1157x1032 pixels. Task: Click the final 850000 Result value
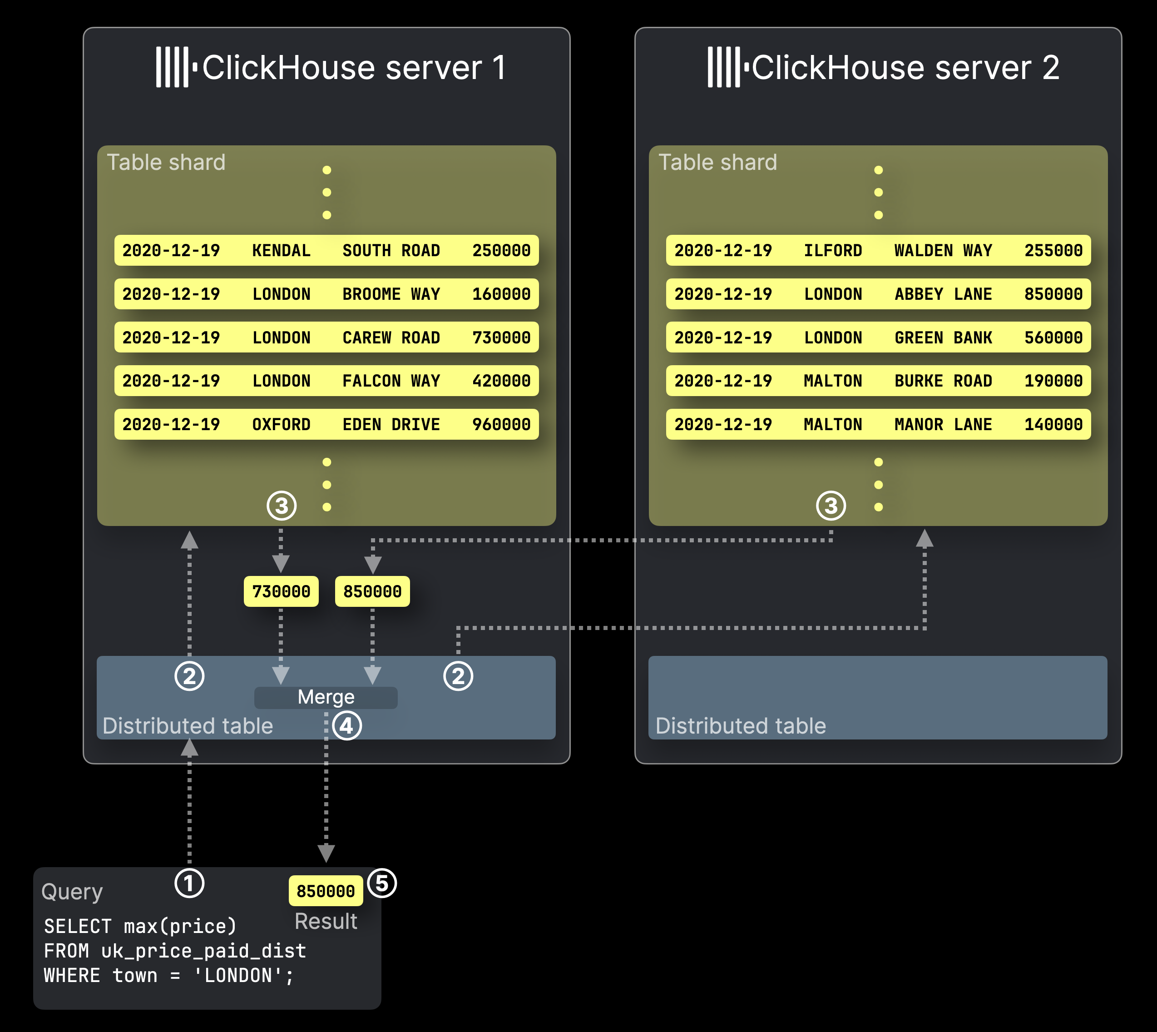(x=326, y=891)
